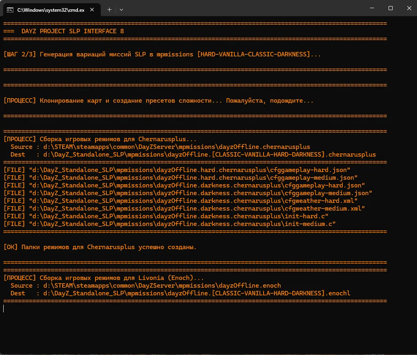Click the Dest path ending with .enochl
Screen dimensions: 417x355
pos(197,293)
